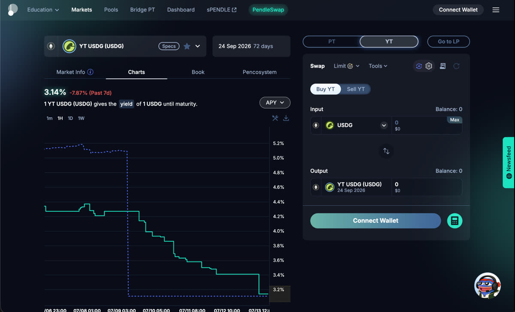This screenshot has width=515, height=312.
Task: Click the Pendle logo icon
Action: [x=12, y=9]
